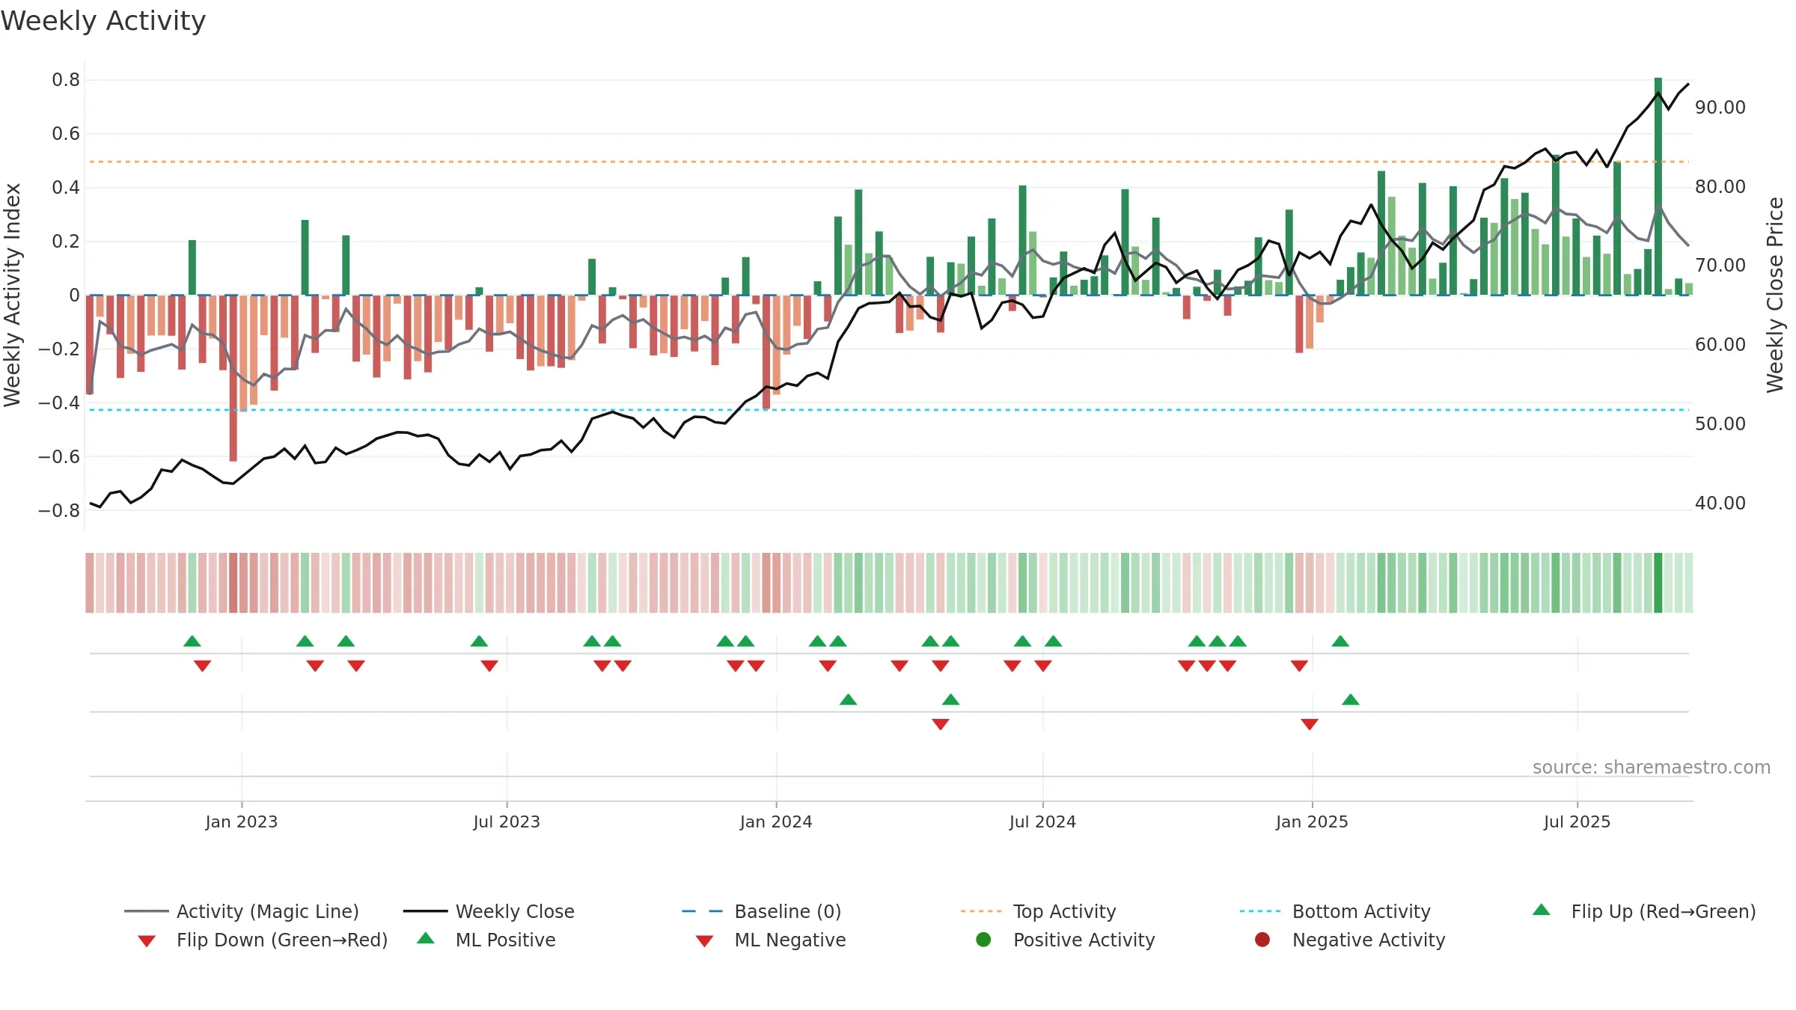Click the ML Negative marker at Jan 2025

point(1310,724)
